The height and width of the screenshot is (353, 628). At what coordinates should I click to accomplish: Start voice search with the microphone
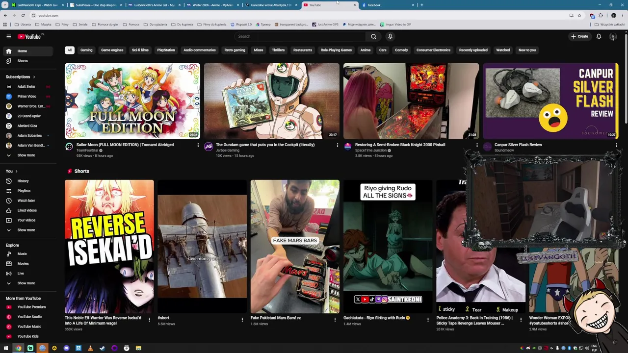(x=390, y=36)
